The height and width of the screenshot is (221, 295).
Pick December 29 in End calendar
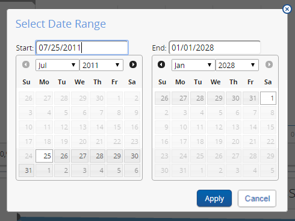pyautogui.click(x=216, y=98)
